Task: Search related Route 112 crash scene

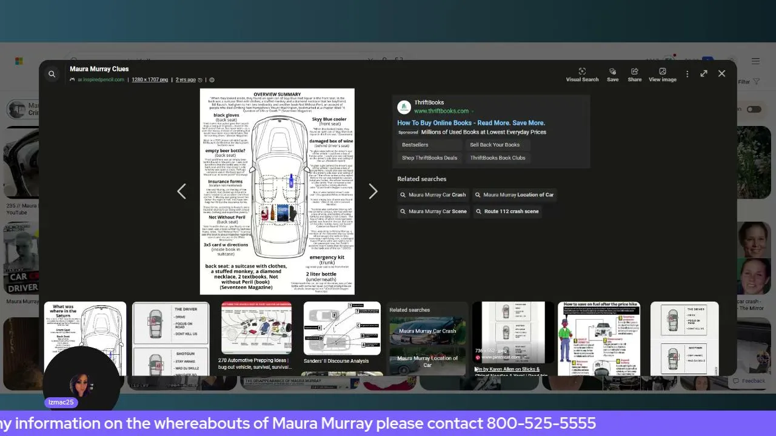Action: (x=507, y=211)
